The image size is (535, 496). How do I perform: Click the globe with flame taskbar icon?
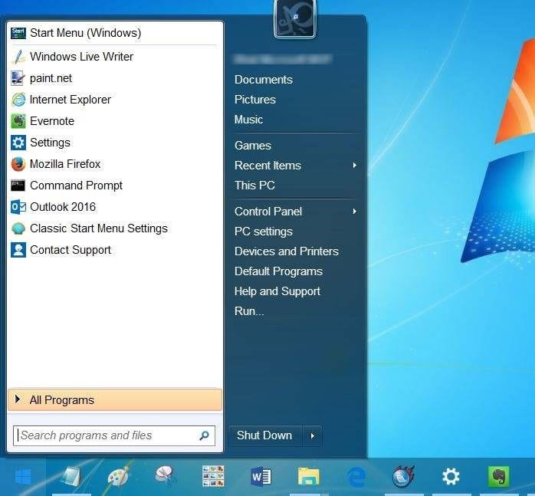403,476
